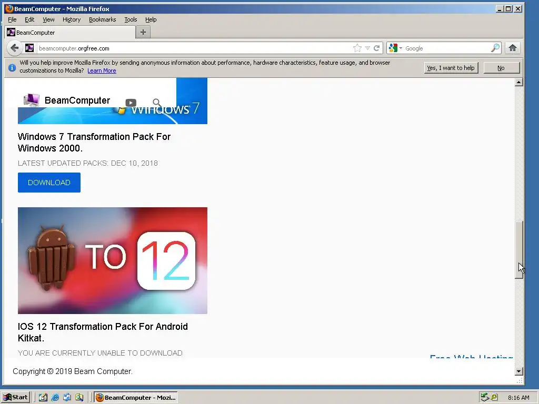The width and height of the screenshot is (539, 404).
Task: Open the Windows 7 banner image
Action: click(113, 116)
